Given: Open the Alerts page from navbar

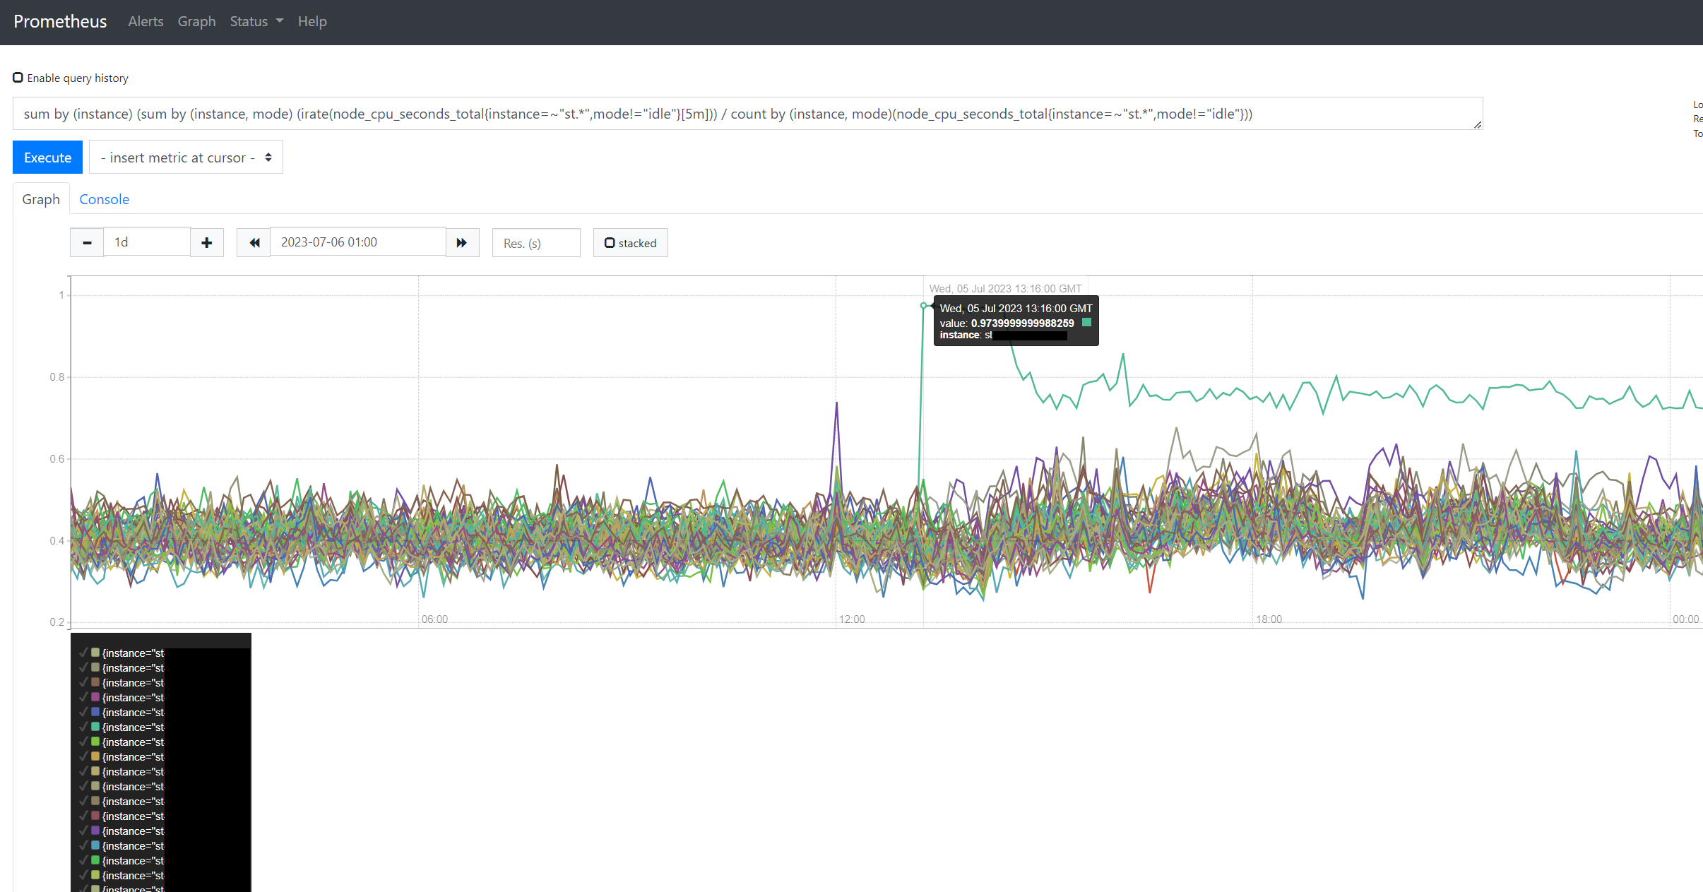Looking at the screenshot, I should point(146,22).
